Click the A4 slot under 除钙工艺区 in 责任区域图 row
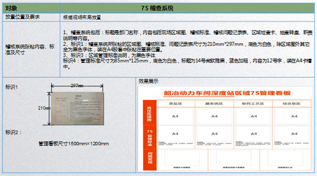This screenshot has height=176, width=317. click(x=253, y=116)
